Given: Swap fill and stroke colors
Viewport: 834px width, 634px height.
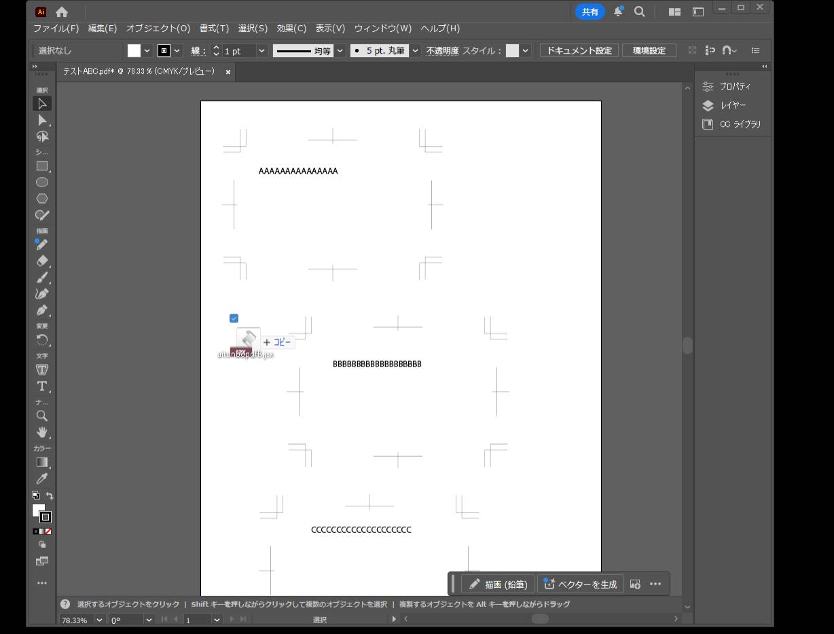Looking at the screenshot, I should pyautogui.click(x=50, y=496).
